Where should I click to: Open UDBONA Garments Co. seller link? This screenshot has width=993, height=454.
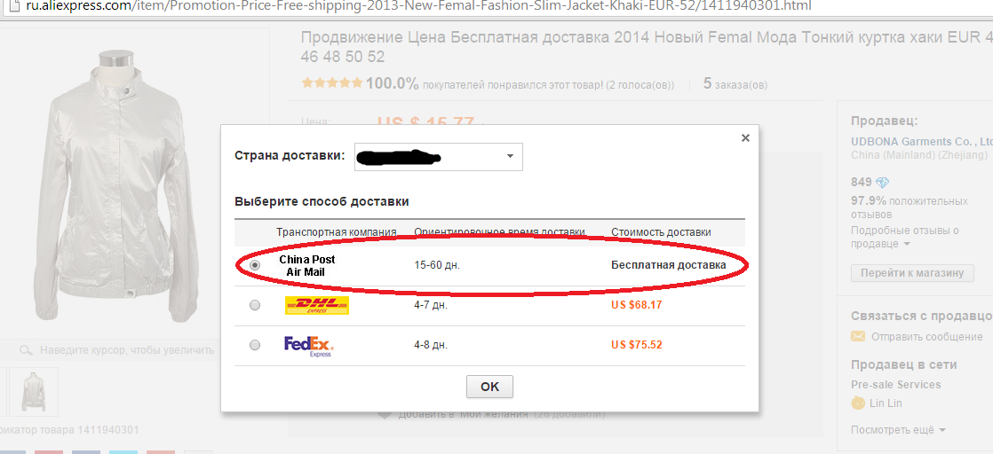[921, 141]
